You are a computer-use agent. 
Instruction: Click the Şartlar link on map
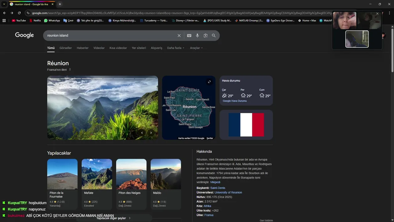pos(210,138)
